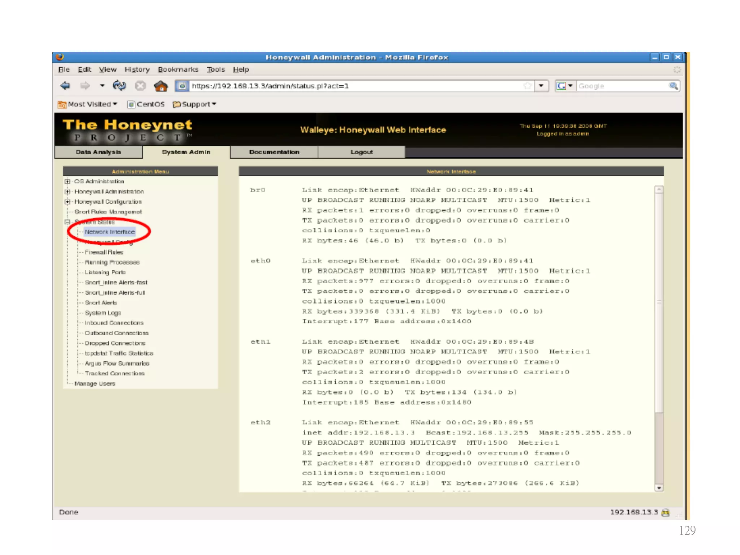Click the Home icon in toolbar

(160, 86)
